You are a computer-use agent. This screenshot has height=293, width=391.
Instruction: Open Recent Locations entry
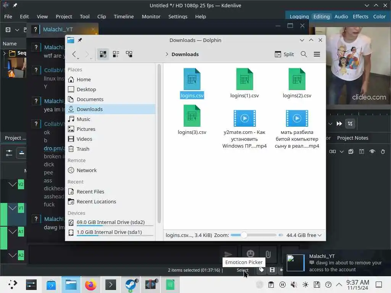pyautogui.click(x=110, y=202)
